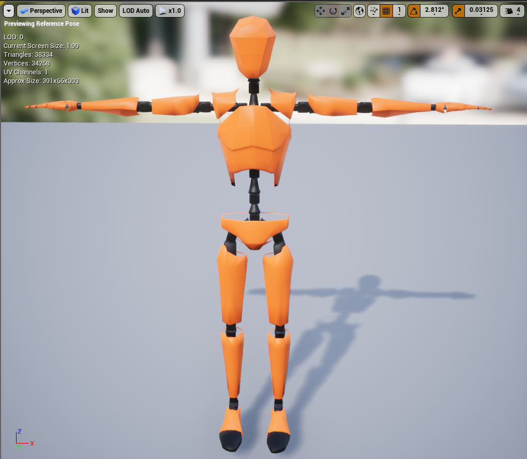The height and width of the screenshot is (459, 527).
Task: Select the scale gizmo tool
Action: pos(345,11)
